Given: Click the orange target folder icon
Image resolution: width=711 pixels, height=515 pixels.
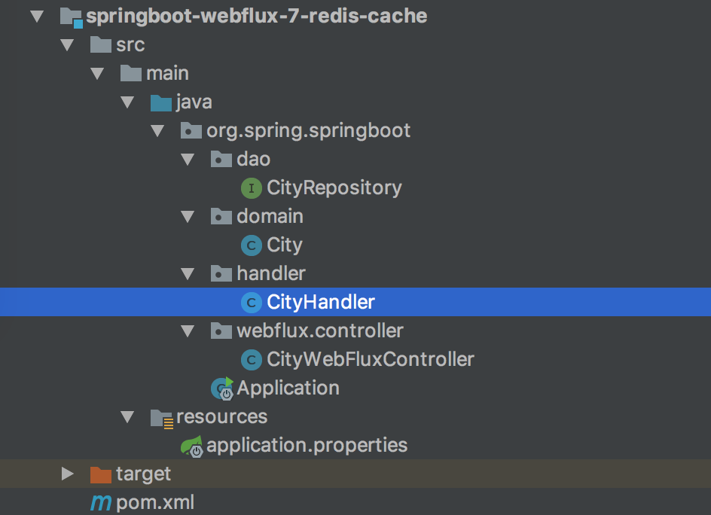Looking at the screenshot, I should point(100,474).
